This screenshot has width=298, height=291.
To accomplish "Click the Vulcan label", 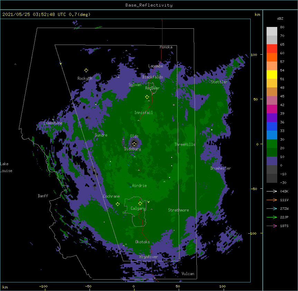I will (x=188, y=274).
